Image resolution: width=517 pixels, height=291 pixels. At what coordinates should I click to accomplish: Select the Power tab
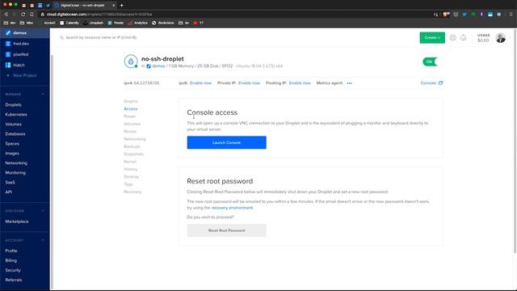129,116
